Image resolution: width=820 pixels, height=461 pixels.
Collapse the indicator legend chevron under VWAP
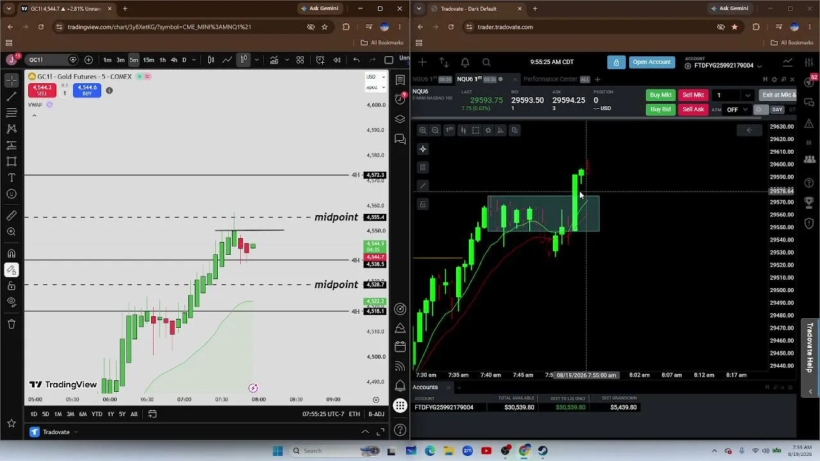coord(34,115)
